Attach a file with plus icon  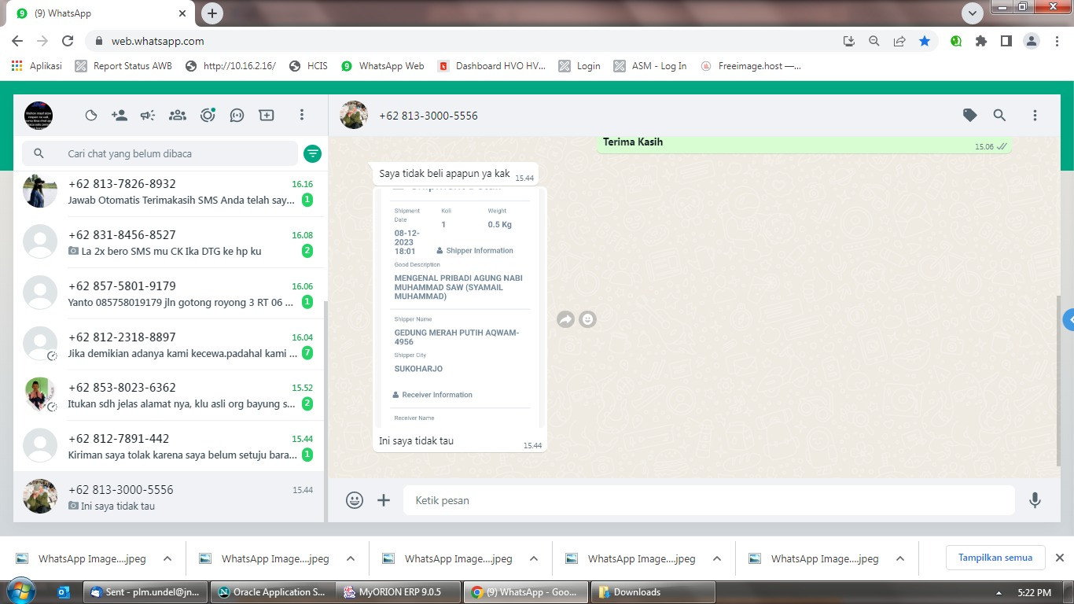tap(384, 500)
